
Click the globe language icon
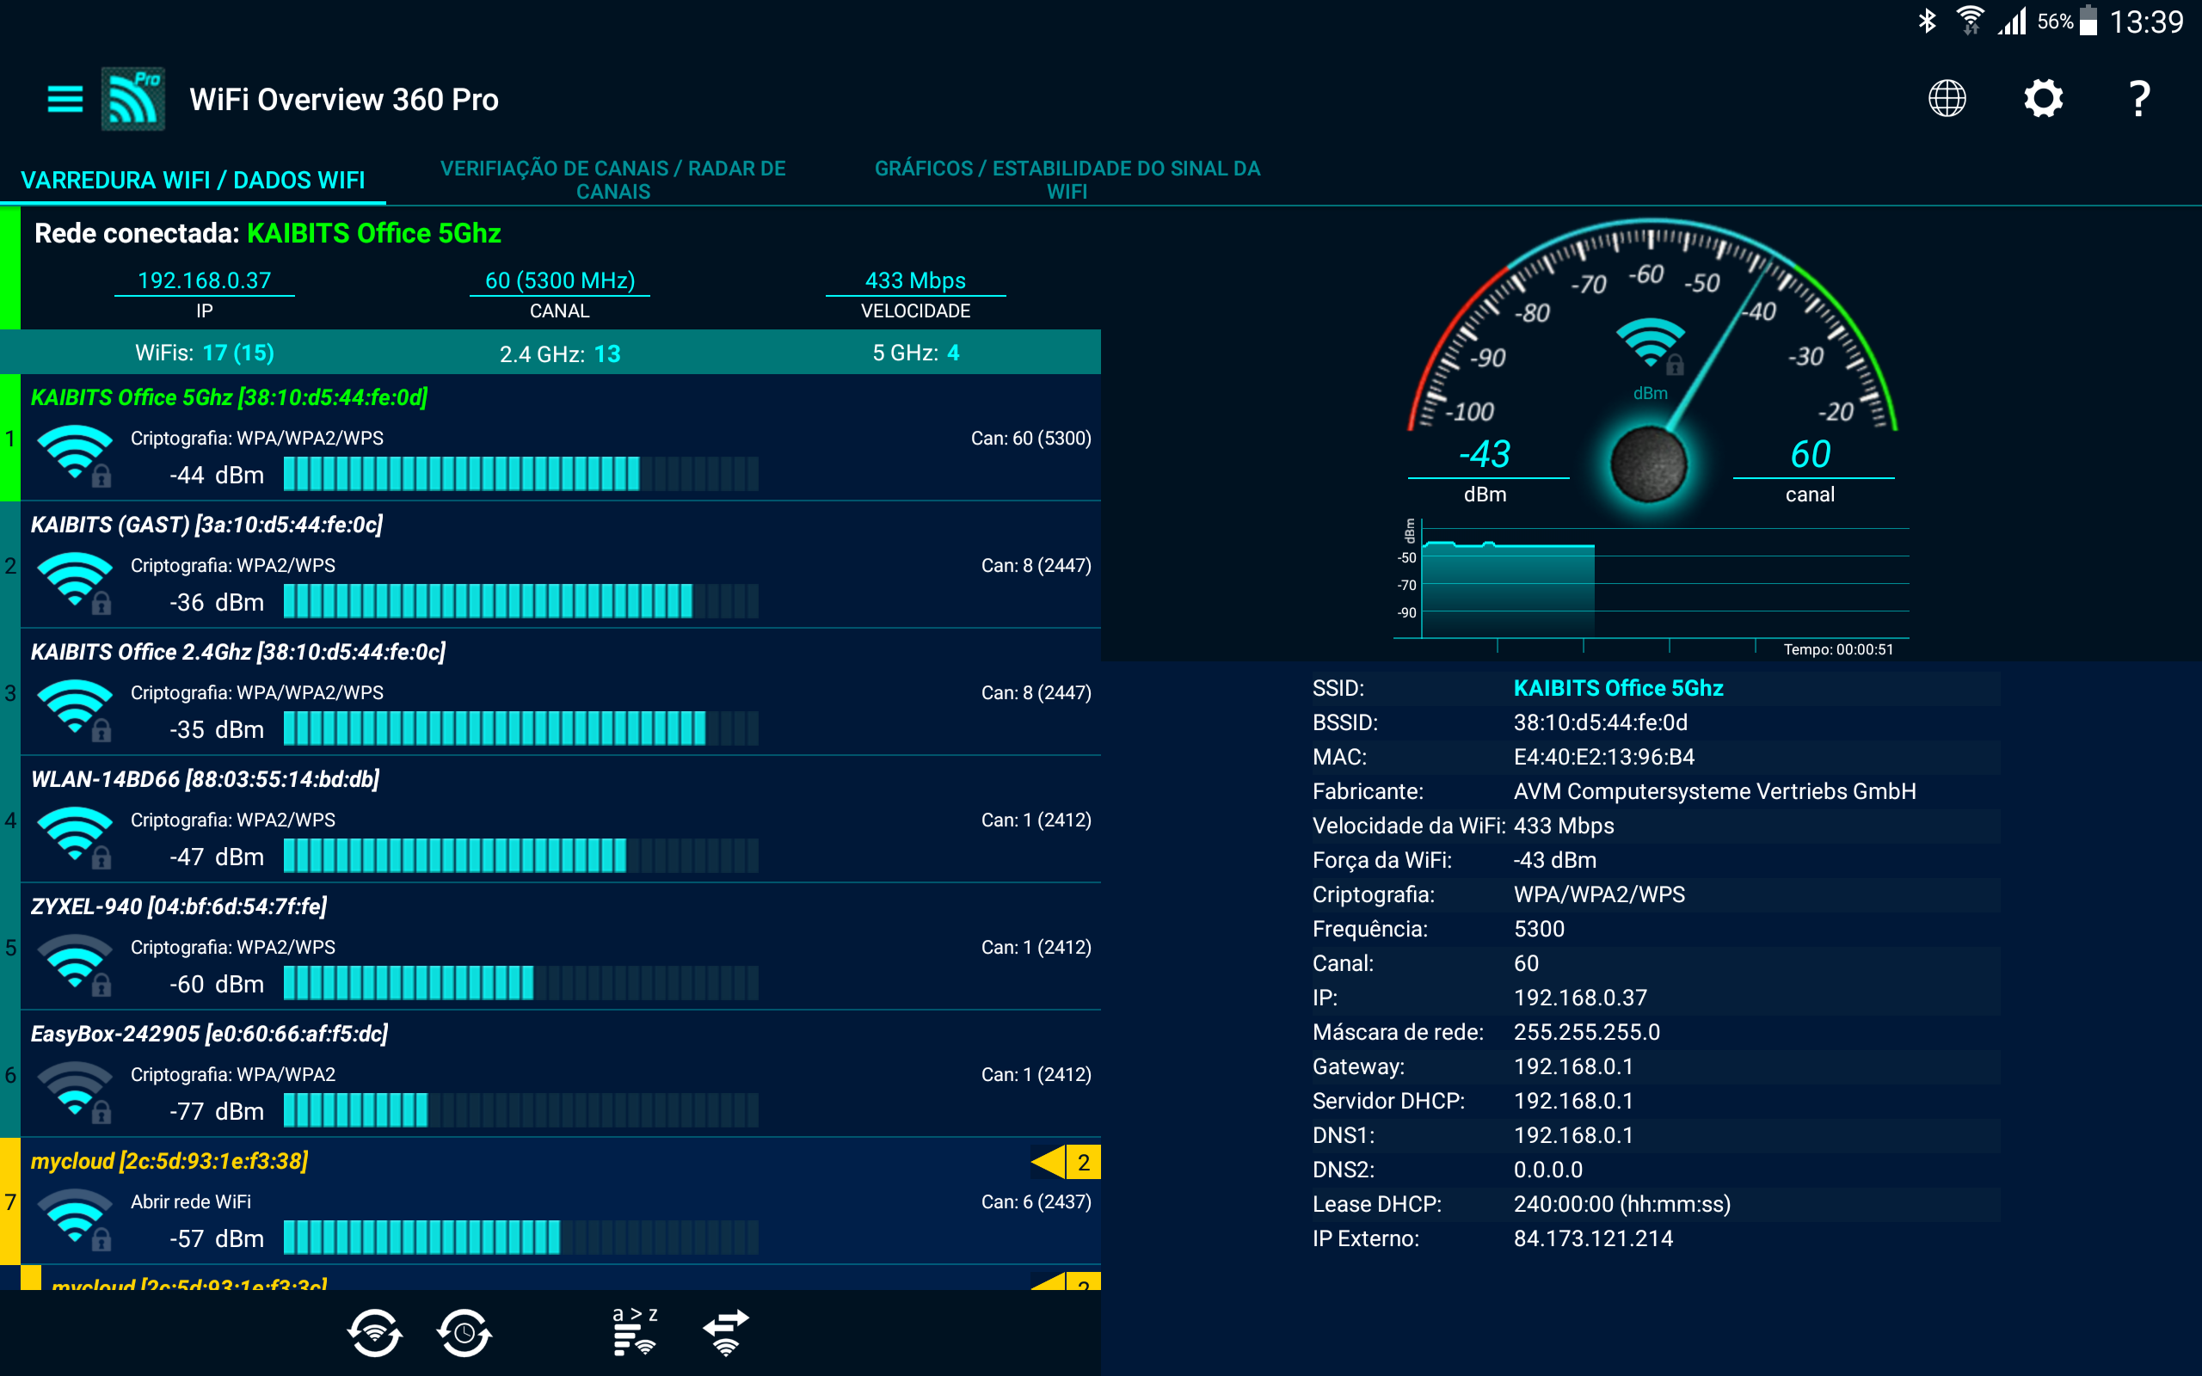point(1947,98)
